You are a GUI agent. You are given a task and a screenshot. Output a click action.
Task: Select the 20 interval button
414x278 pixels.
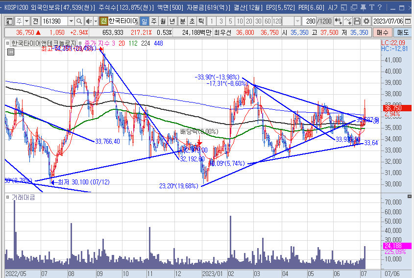coord(249,21)
